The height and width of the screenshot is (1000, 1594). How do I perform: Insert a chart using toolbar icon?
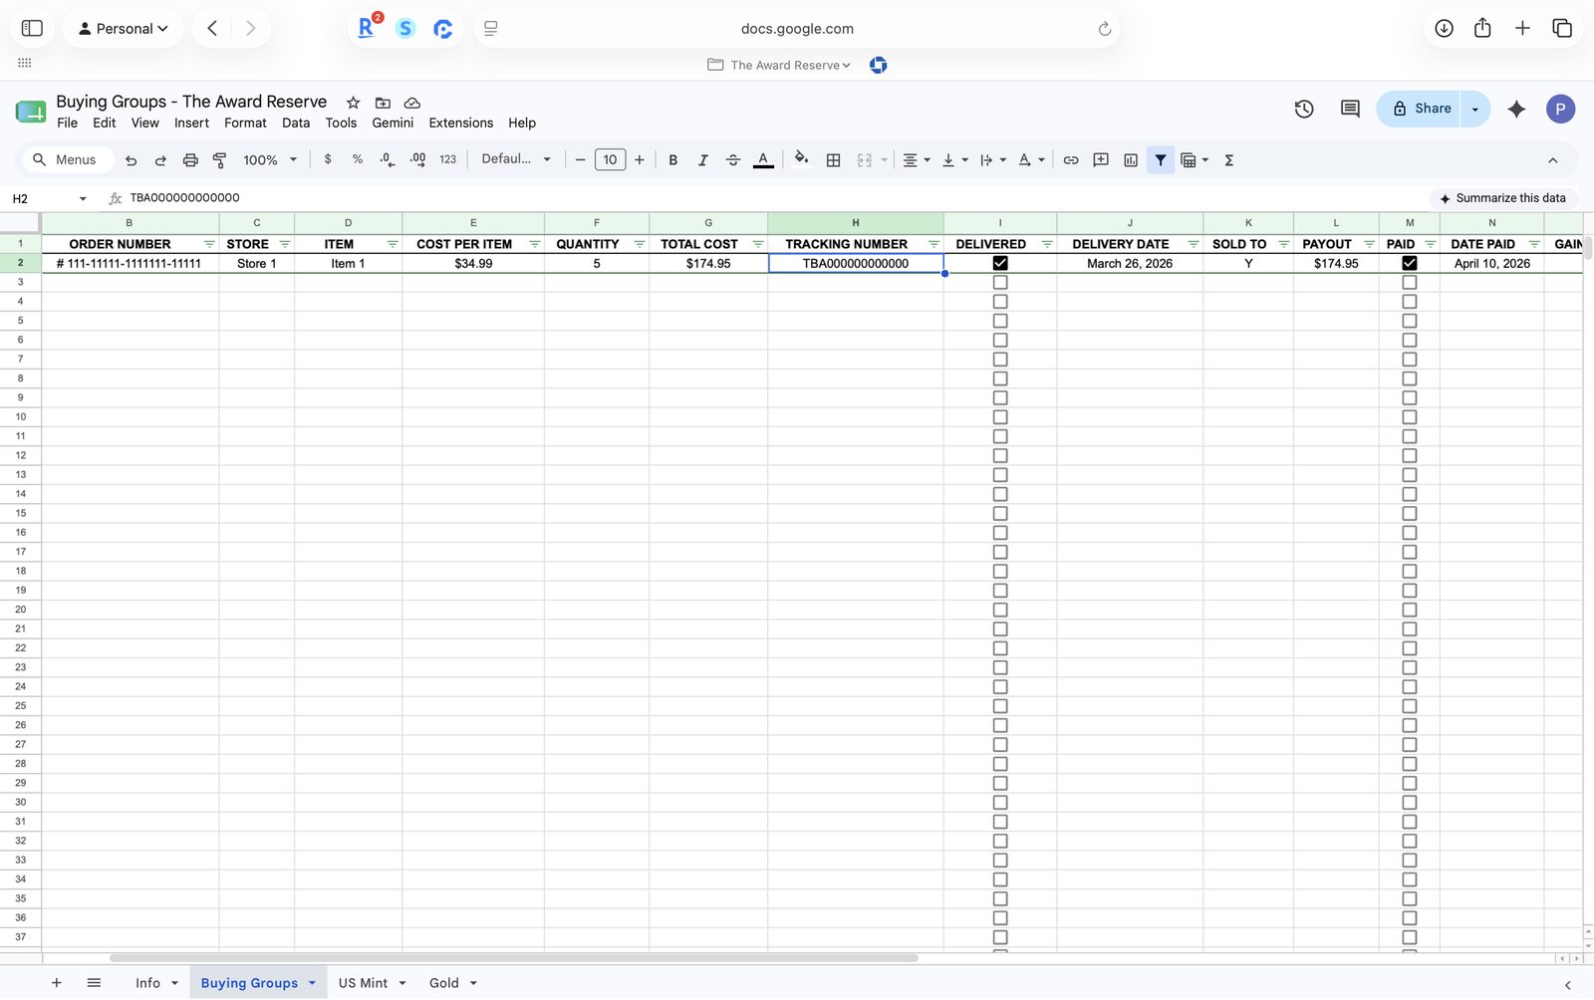point(1131,159)
